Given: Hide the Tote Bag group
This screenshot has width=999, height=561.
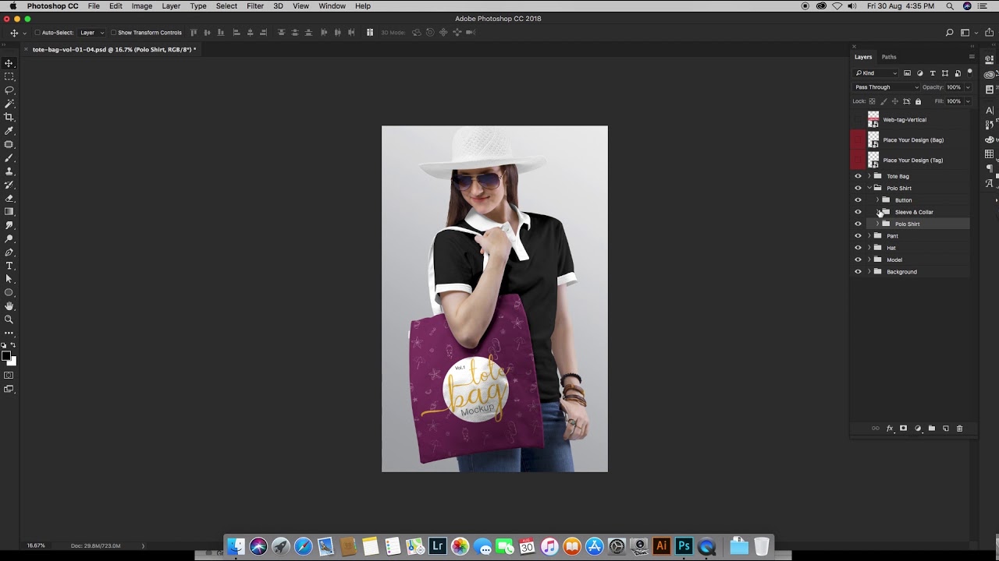Looking at the screenshot, I should tap(859, 176).
